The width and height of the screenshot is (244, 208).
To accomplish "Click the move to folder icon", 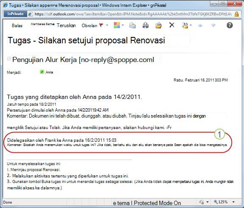I will click(185, 25).
